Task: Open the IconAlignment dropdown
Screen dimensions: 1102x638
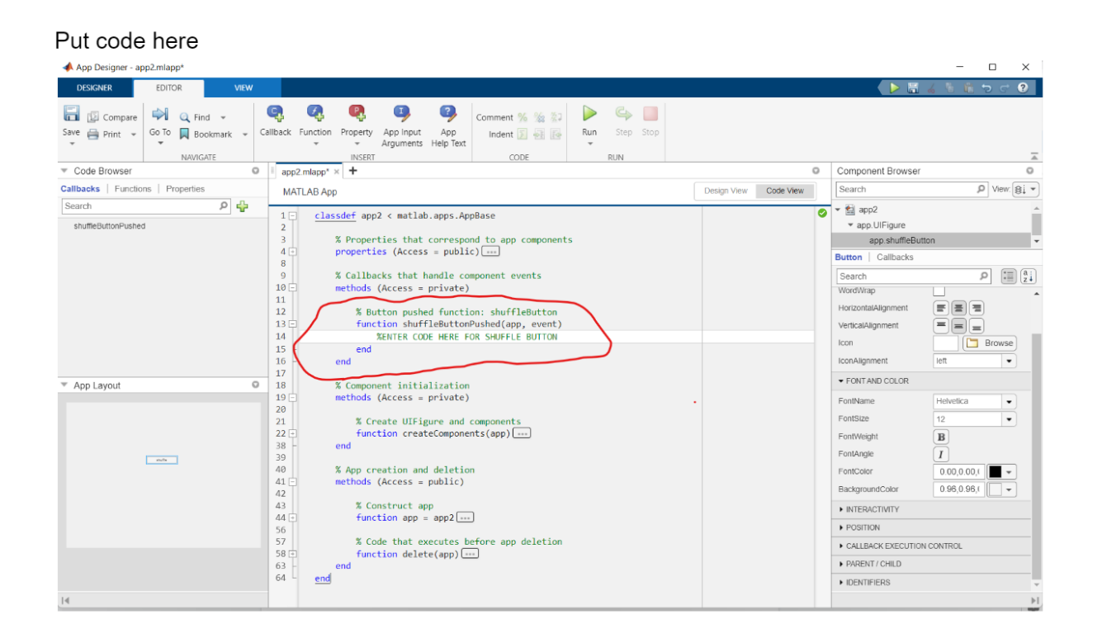Action: (x=1009, y=361)
